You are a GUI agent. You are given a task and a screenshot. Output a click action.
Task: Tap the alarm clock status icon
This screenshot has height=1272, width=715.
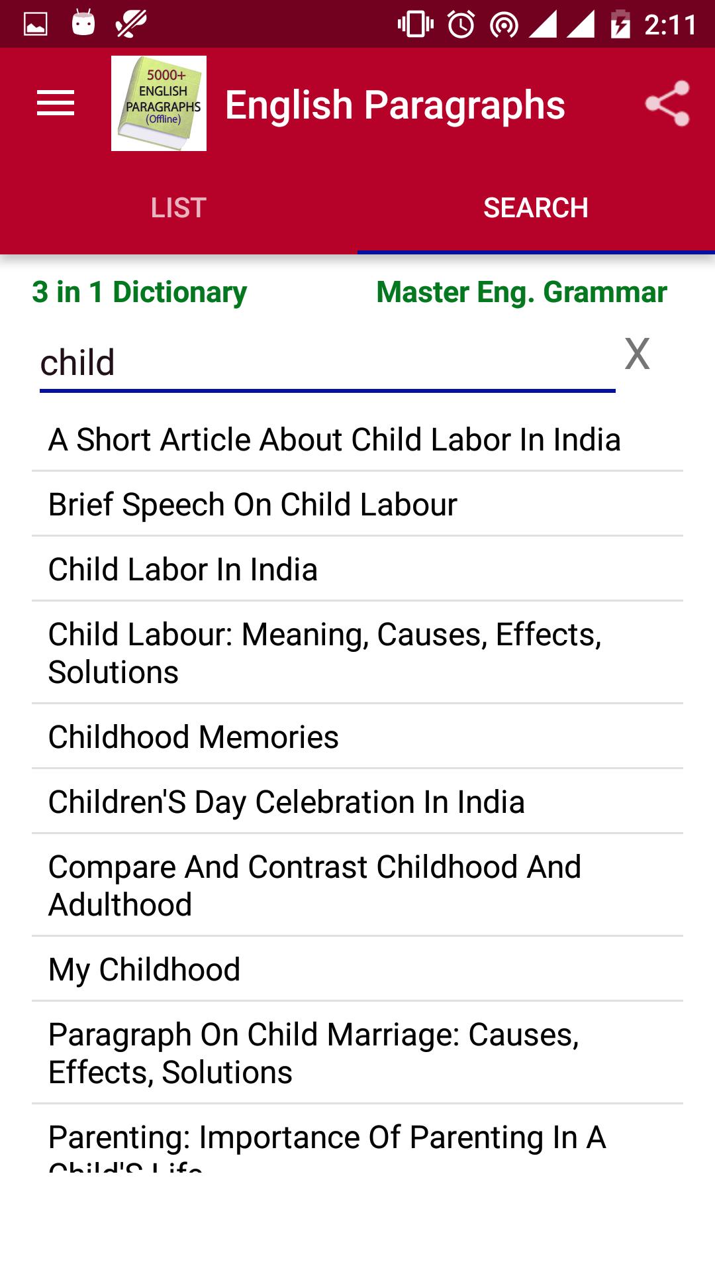pyautogui.click(x=461, y=25)
